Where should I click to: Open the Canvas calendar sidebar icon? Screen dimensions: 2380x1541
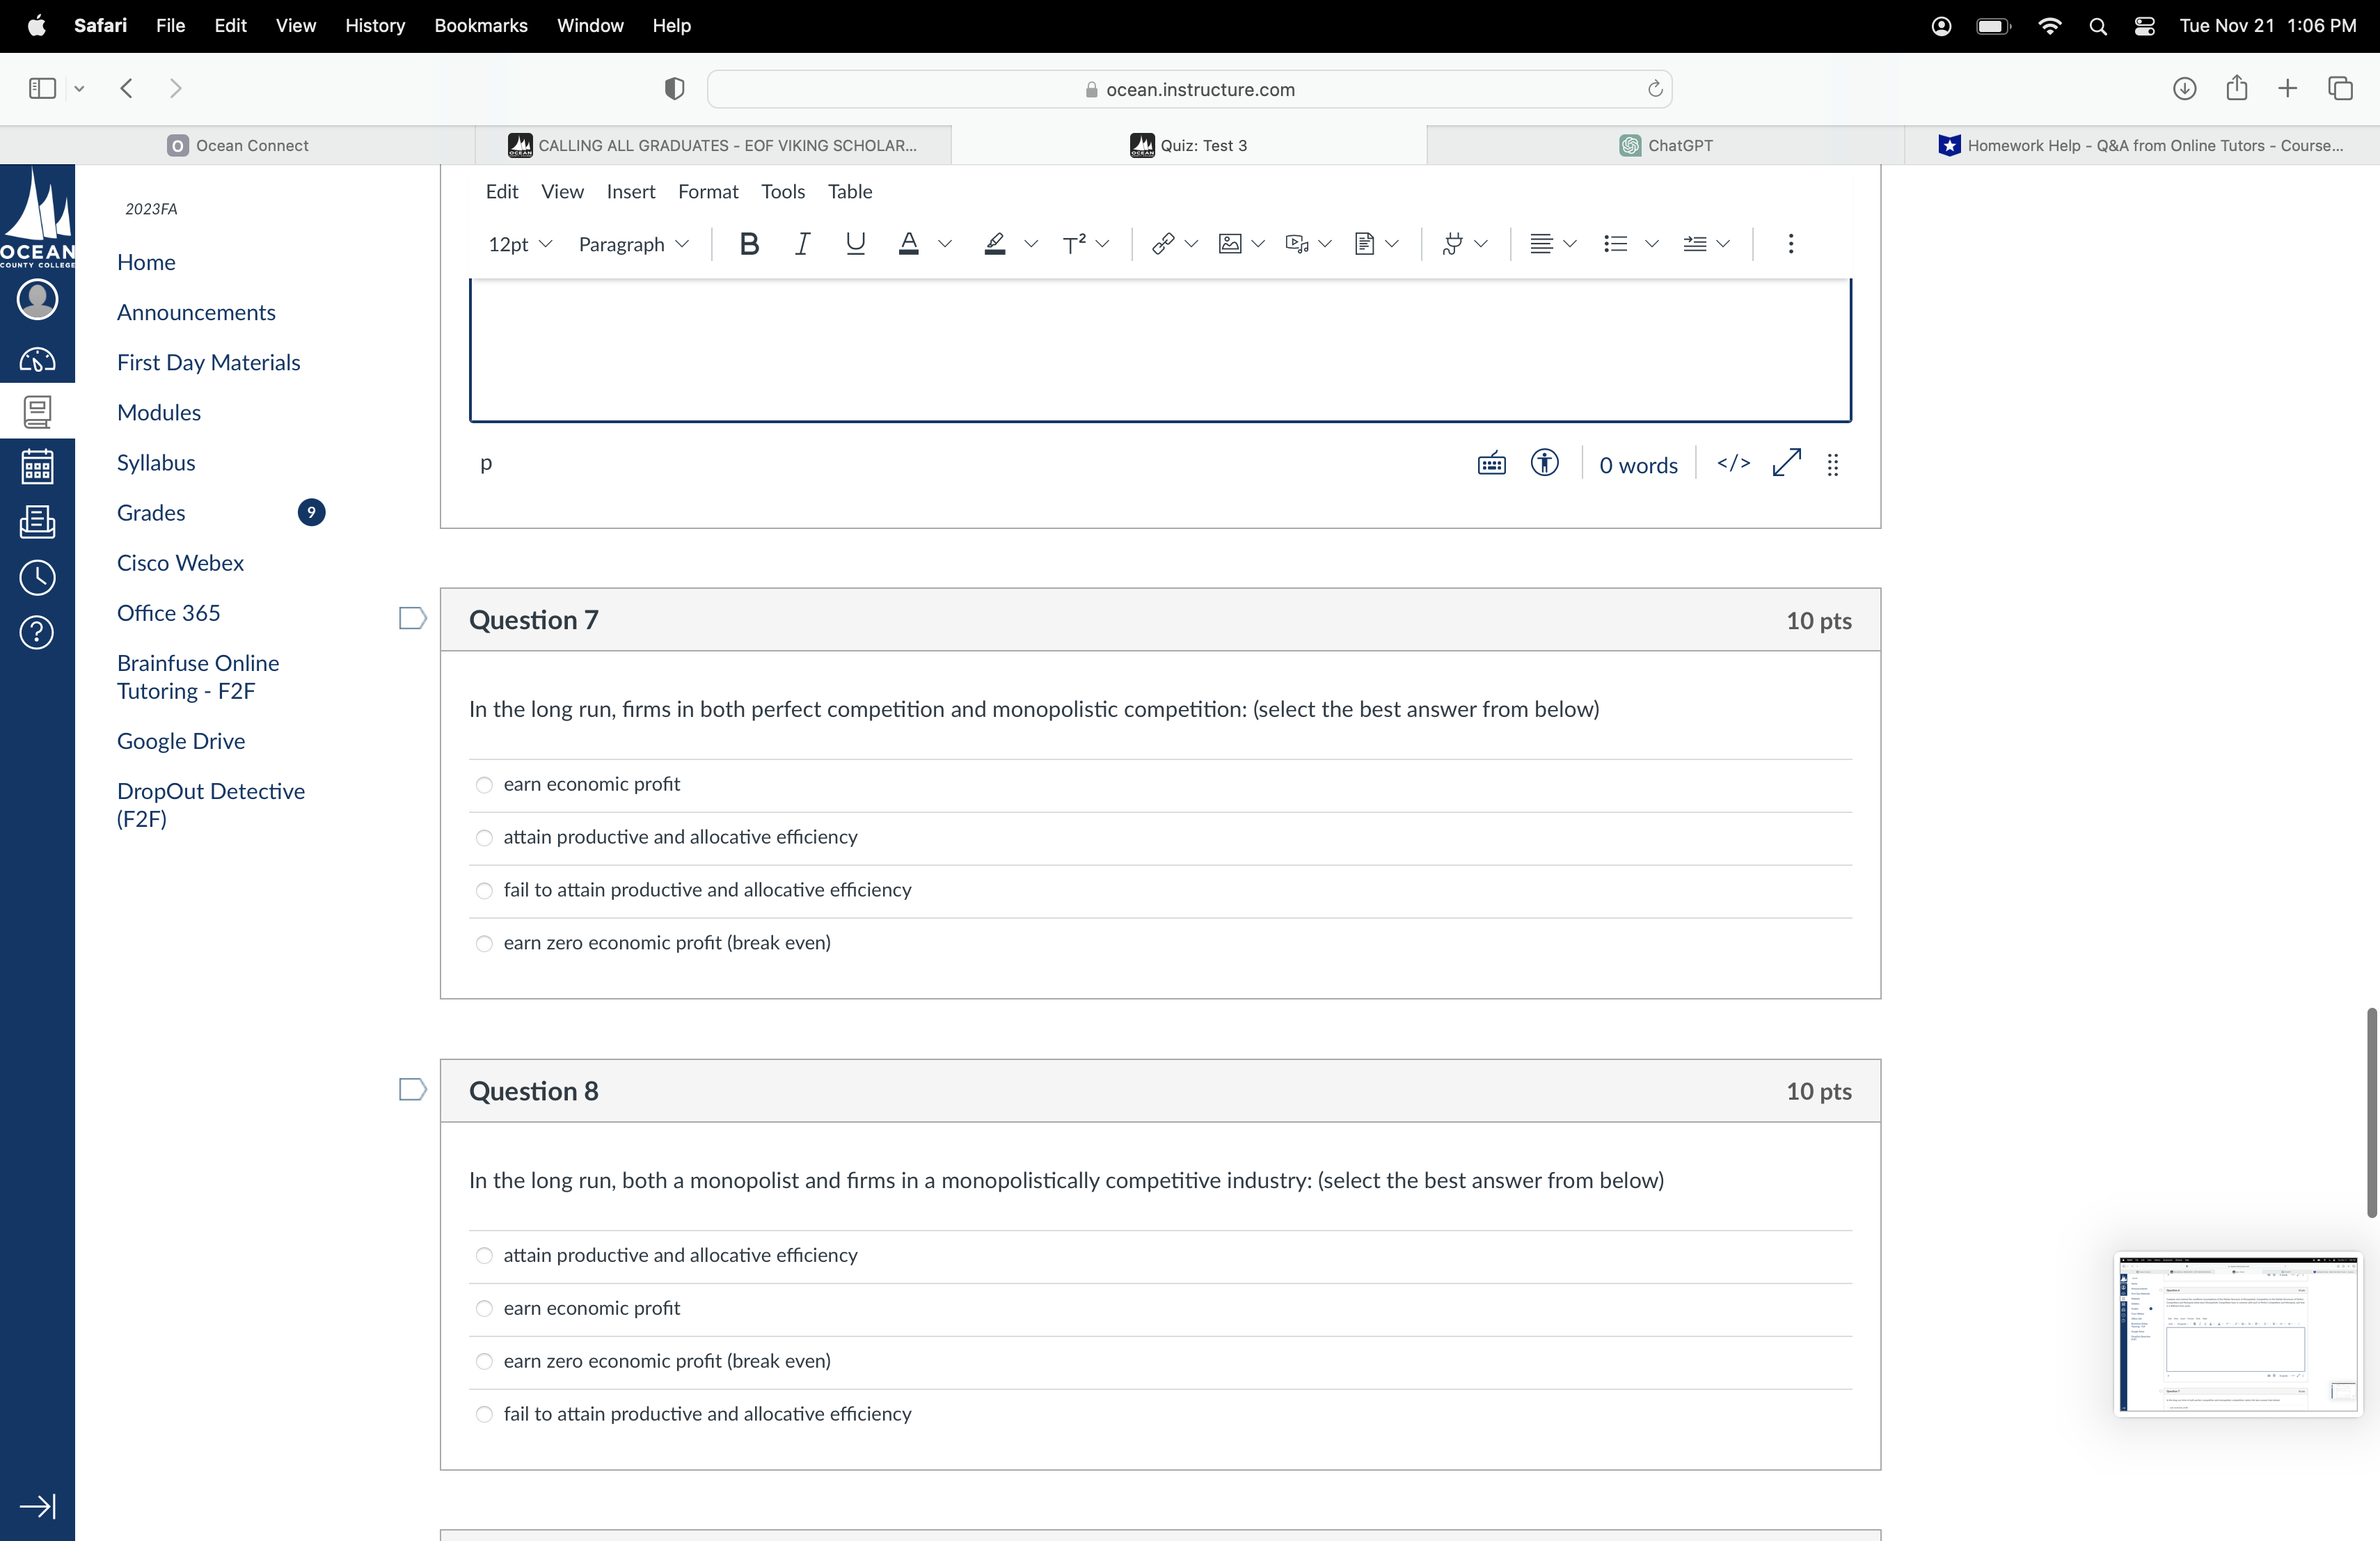(x=37, y=467)
